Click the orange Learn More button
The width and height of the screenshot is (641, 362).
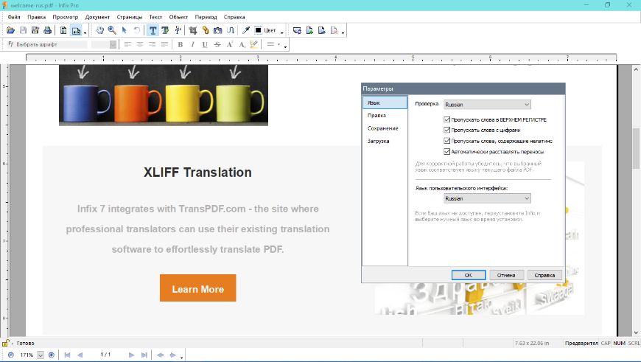point(198,288)
